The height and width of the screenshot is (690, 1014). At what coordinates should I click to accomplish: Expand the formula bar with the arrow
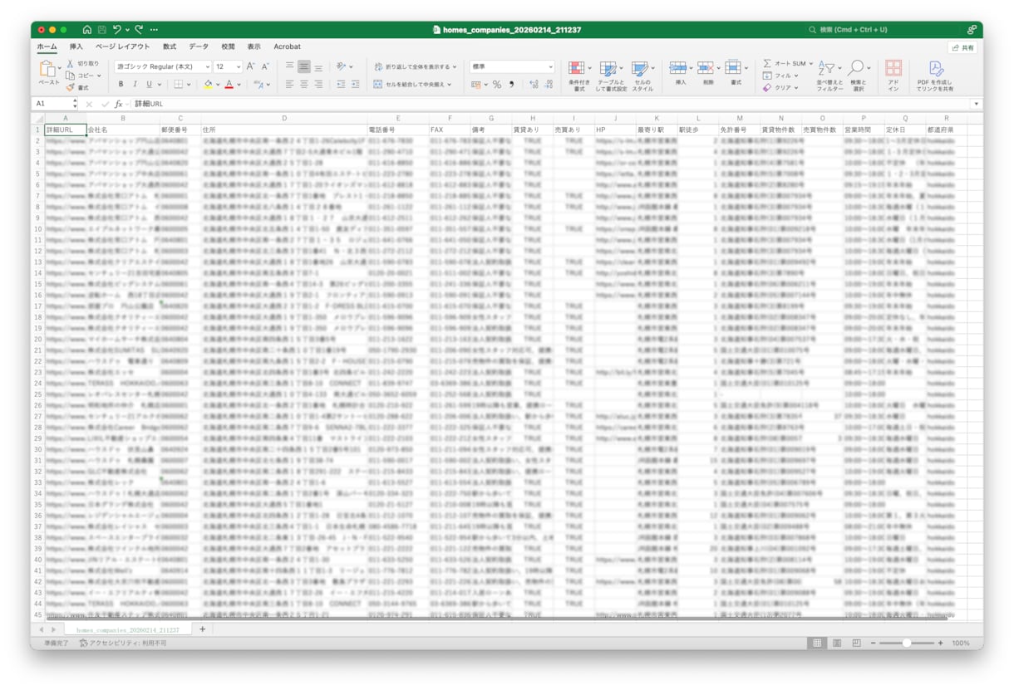point(976,104)
